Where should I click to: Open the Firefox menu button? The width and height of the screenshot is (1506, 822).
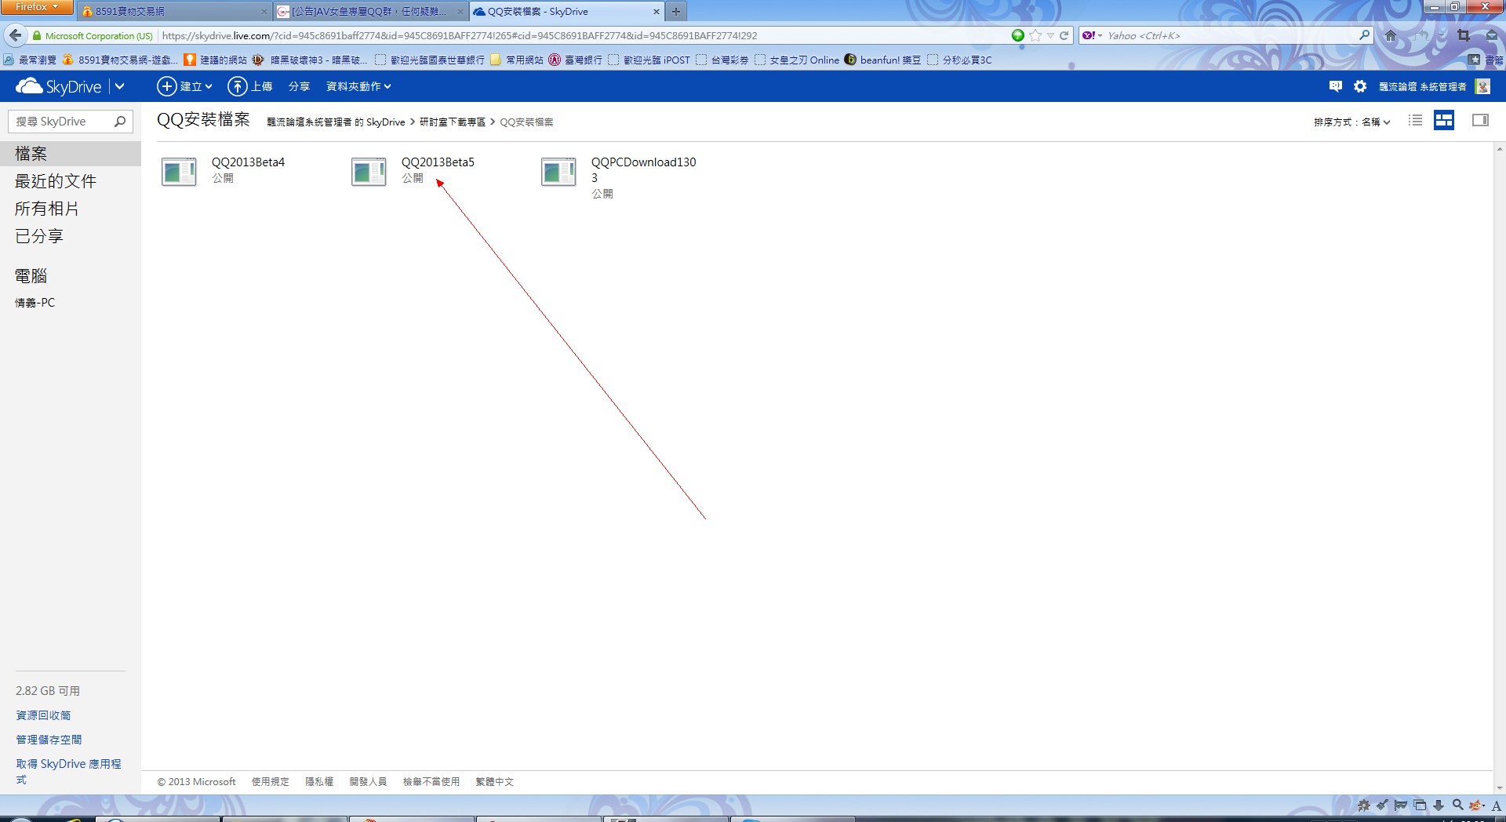(37, 7)
